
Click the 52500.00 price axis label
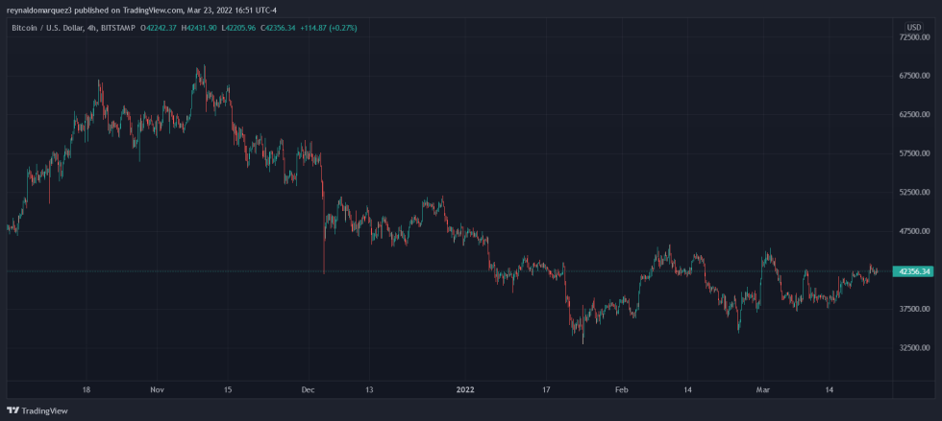pos(914,193)
